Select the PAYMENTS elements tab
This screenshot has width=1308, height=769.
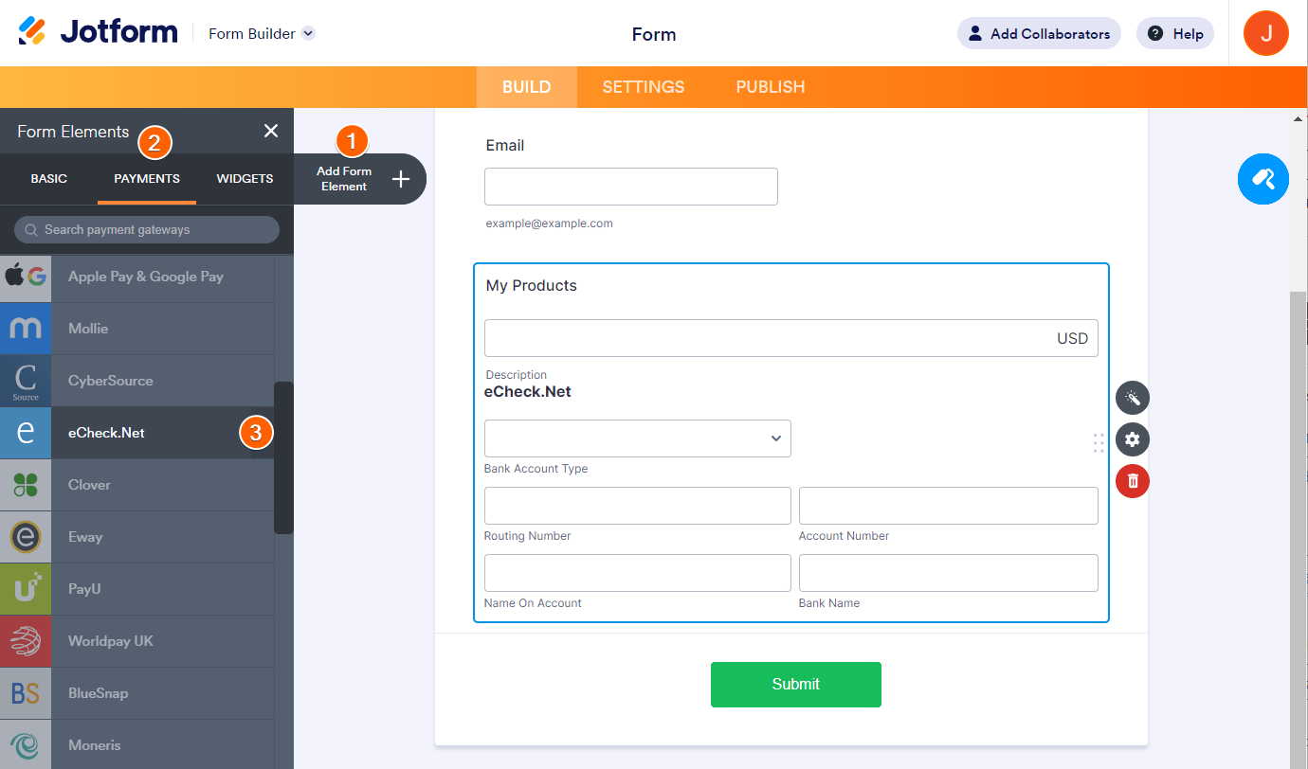[x=147, y=178]
